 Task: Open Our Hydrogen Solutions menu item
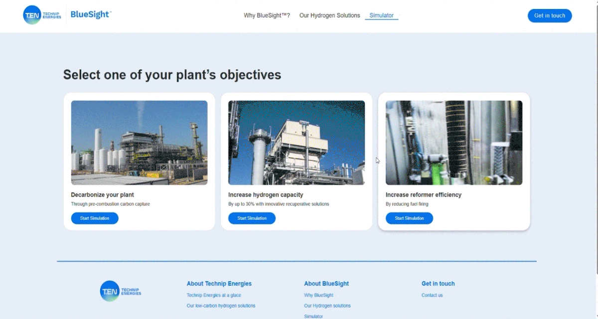pos(329,15)
